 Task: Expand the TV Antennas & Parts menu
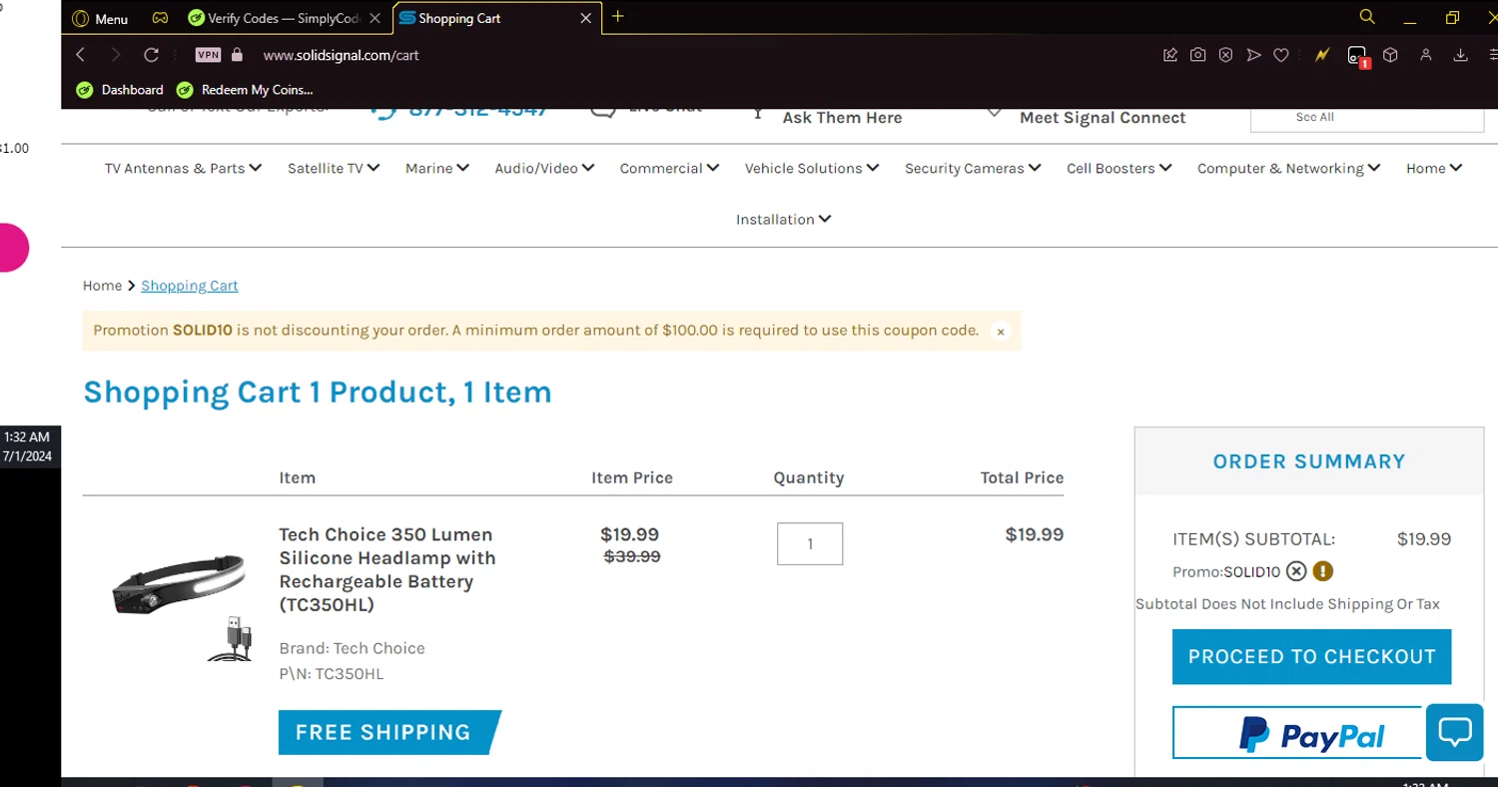pos(183,168)
